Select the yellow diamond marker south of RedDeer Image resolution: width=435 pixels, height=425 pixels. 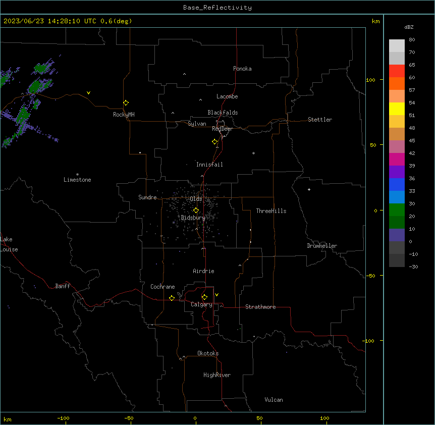(x=215, y=141)
